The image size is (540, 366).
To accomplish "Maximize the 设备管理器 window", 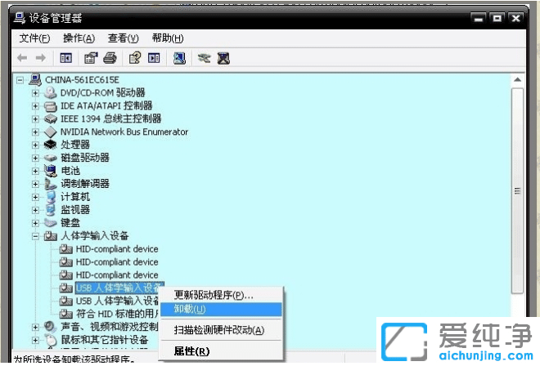I will pos(497,18).
